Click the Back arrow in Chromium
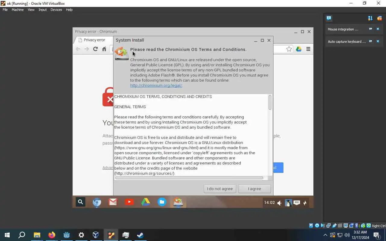Screen dimensions: 386x241 point(78,49)
